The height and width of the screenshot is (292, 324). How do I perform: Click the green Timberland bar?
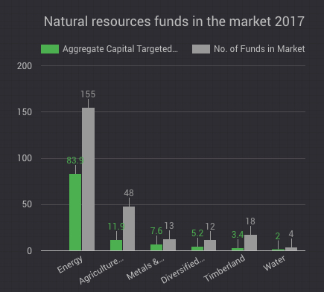(238, 249)
